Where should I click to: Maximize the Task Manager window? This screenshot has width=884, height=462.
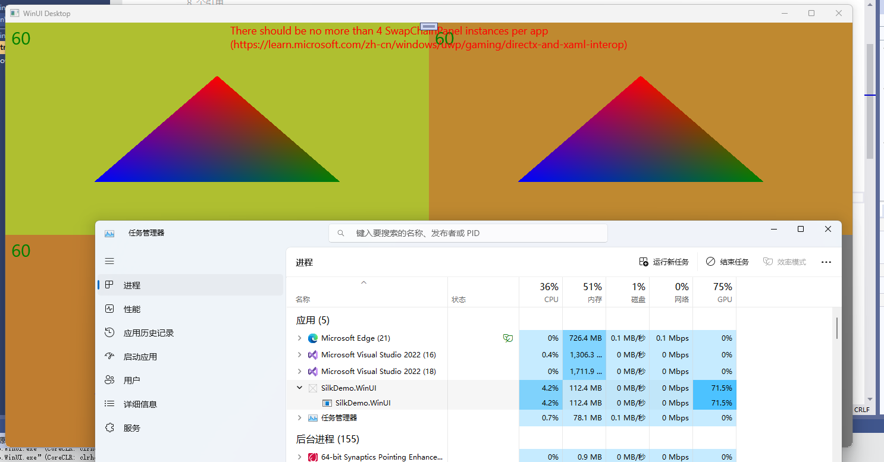(801, 230)
